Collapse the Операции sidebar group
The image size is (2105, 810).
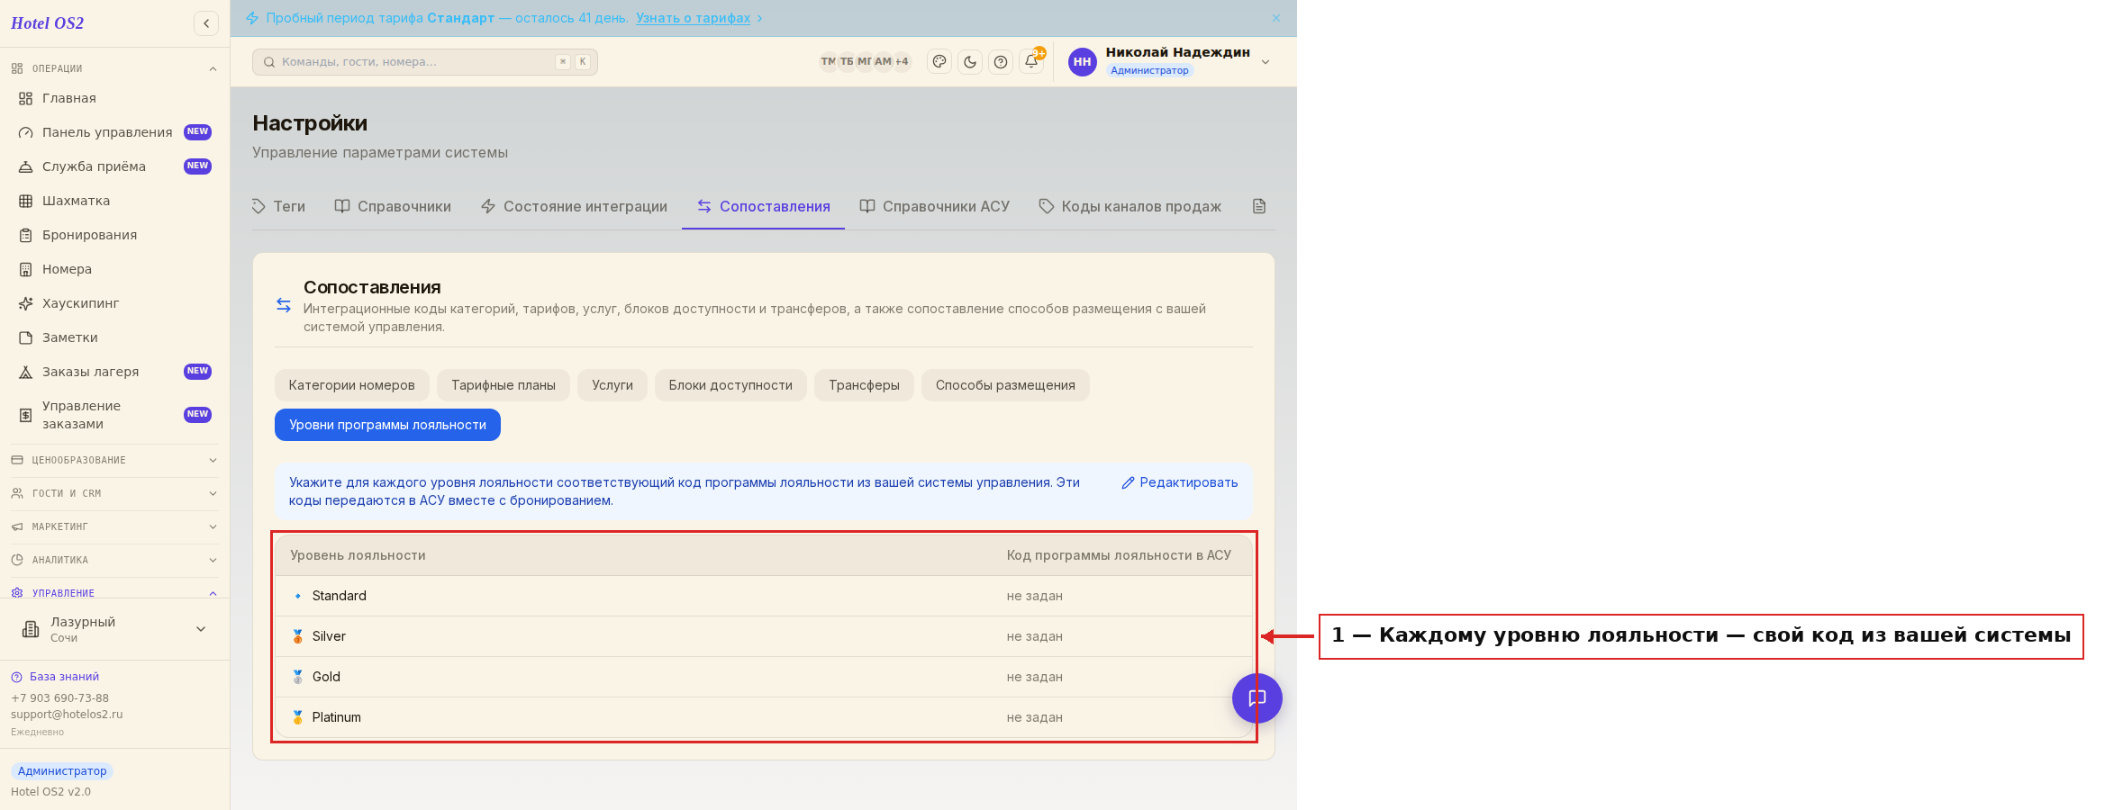[114, 68]
